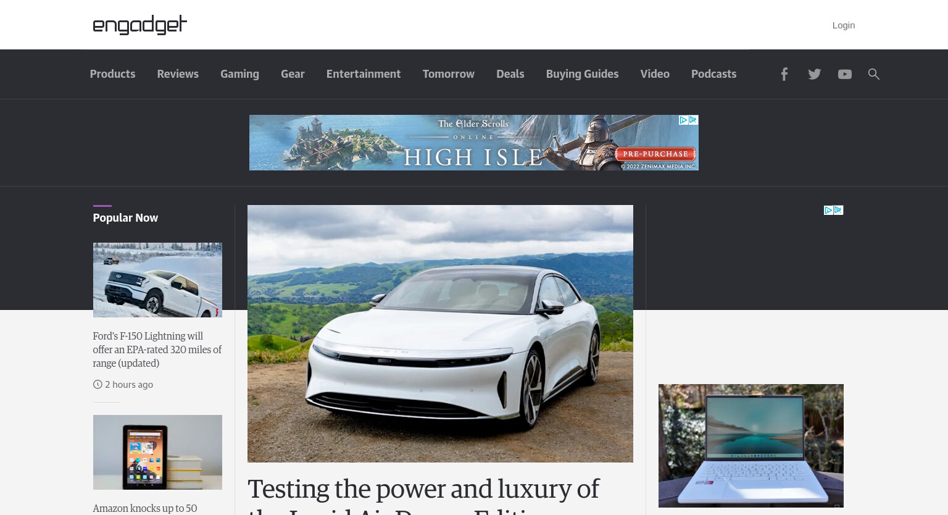Open the Lucid Air hero image
Image resolution: width=948 pixels, height=515 pixels.
[x=440, y=333]
